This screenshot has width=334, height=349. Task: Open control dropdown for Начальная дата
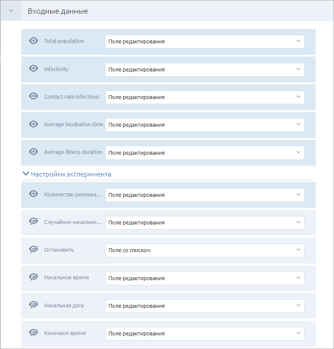pos(205,306)
